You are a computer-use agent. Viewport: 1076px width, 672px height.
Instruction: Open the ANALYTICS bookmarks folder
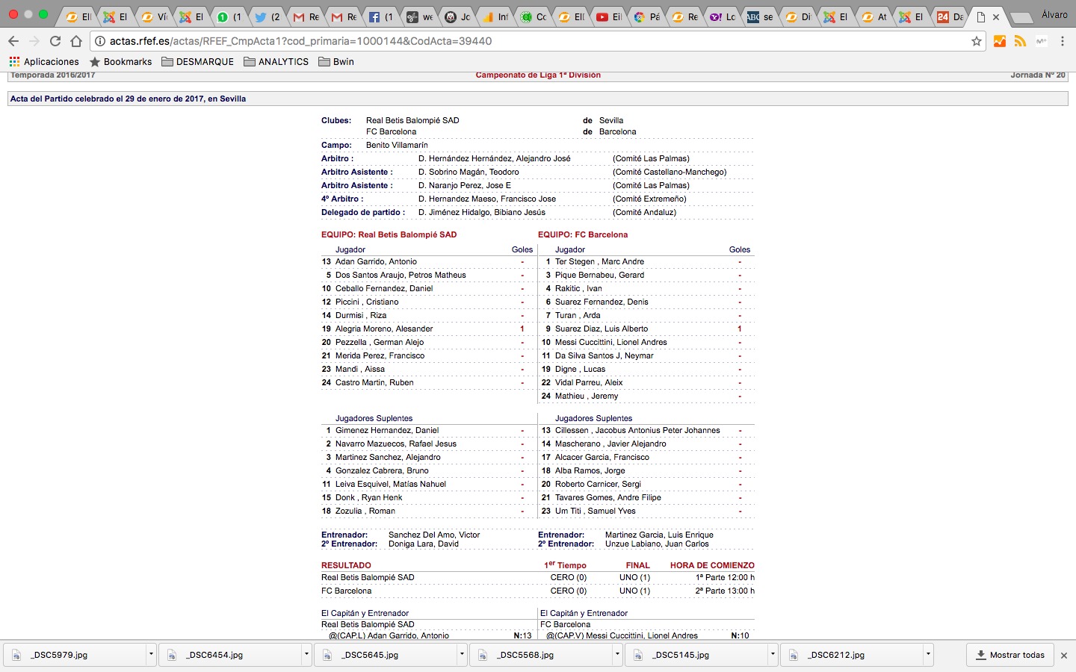click(x=276, y=62)
